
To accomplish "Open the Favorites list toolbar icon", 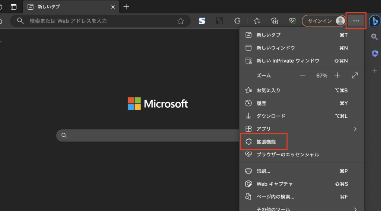I will point(257,21).
